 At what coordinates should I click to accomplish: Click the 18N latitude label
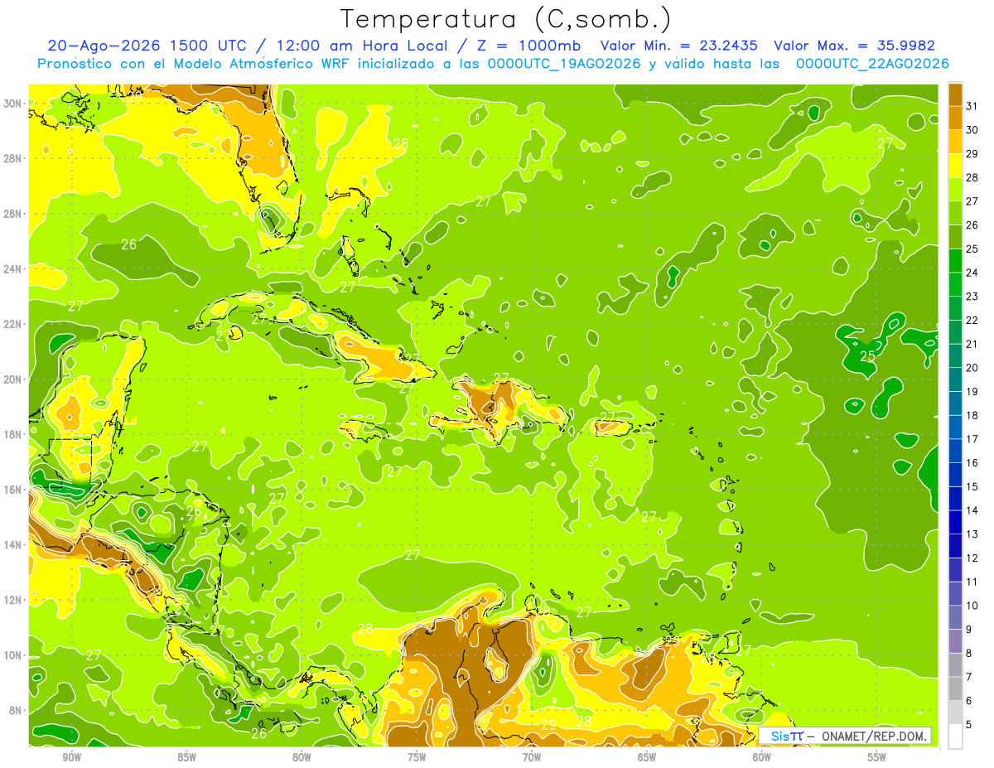[13, 433]
